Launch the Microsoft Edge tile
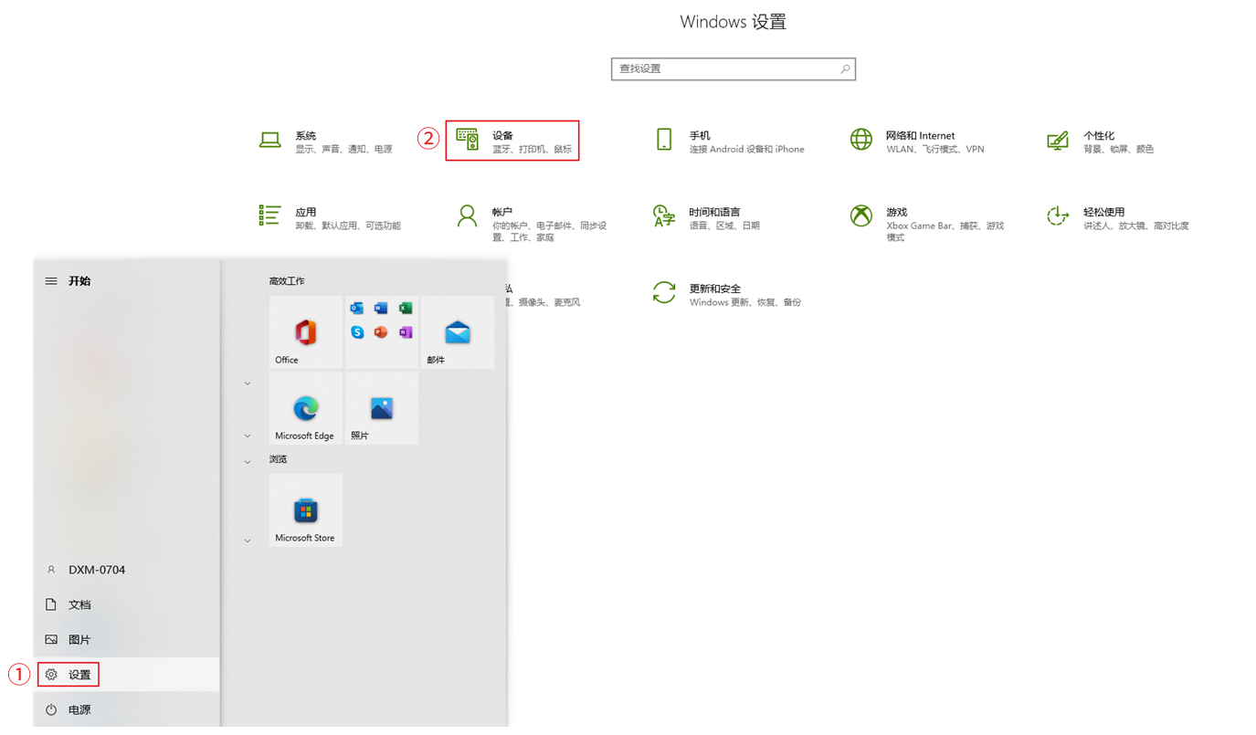The width and height of the screenshot is (1256, 735). point(305,408)
